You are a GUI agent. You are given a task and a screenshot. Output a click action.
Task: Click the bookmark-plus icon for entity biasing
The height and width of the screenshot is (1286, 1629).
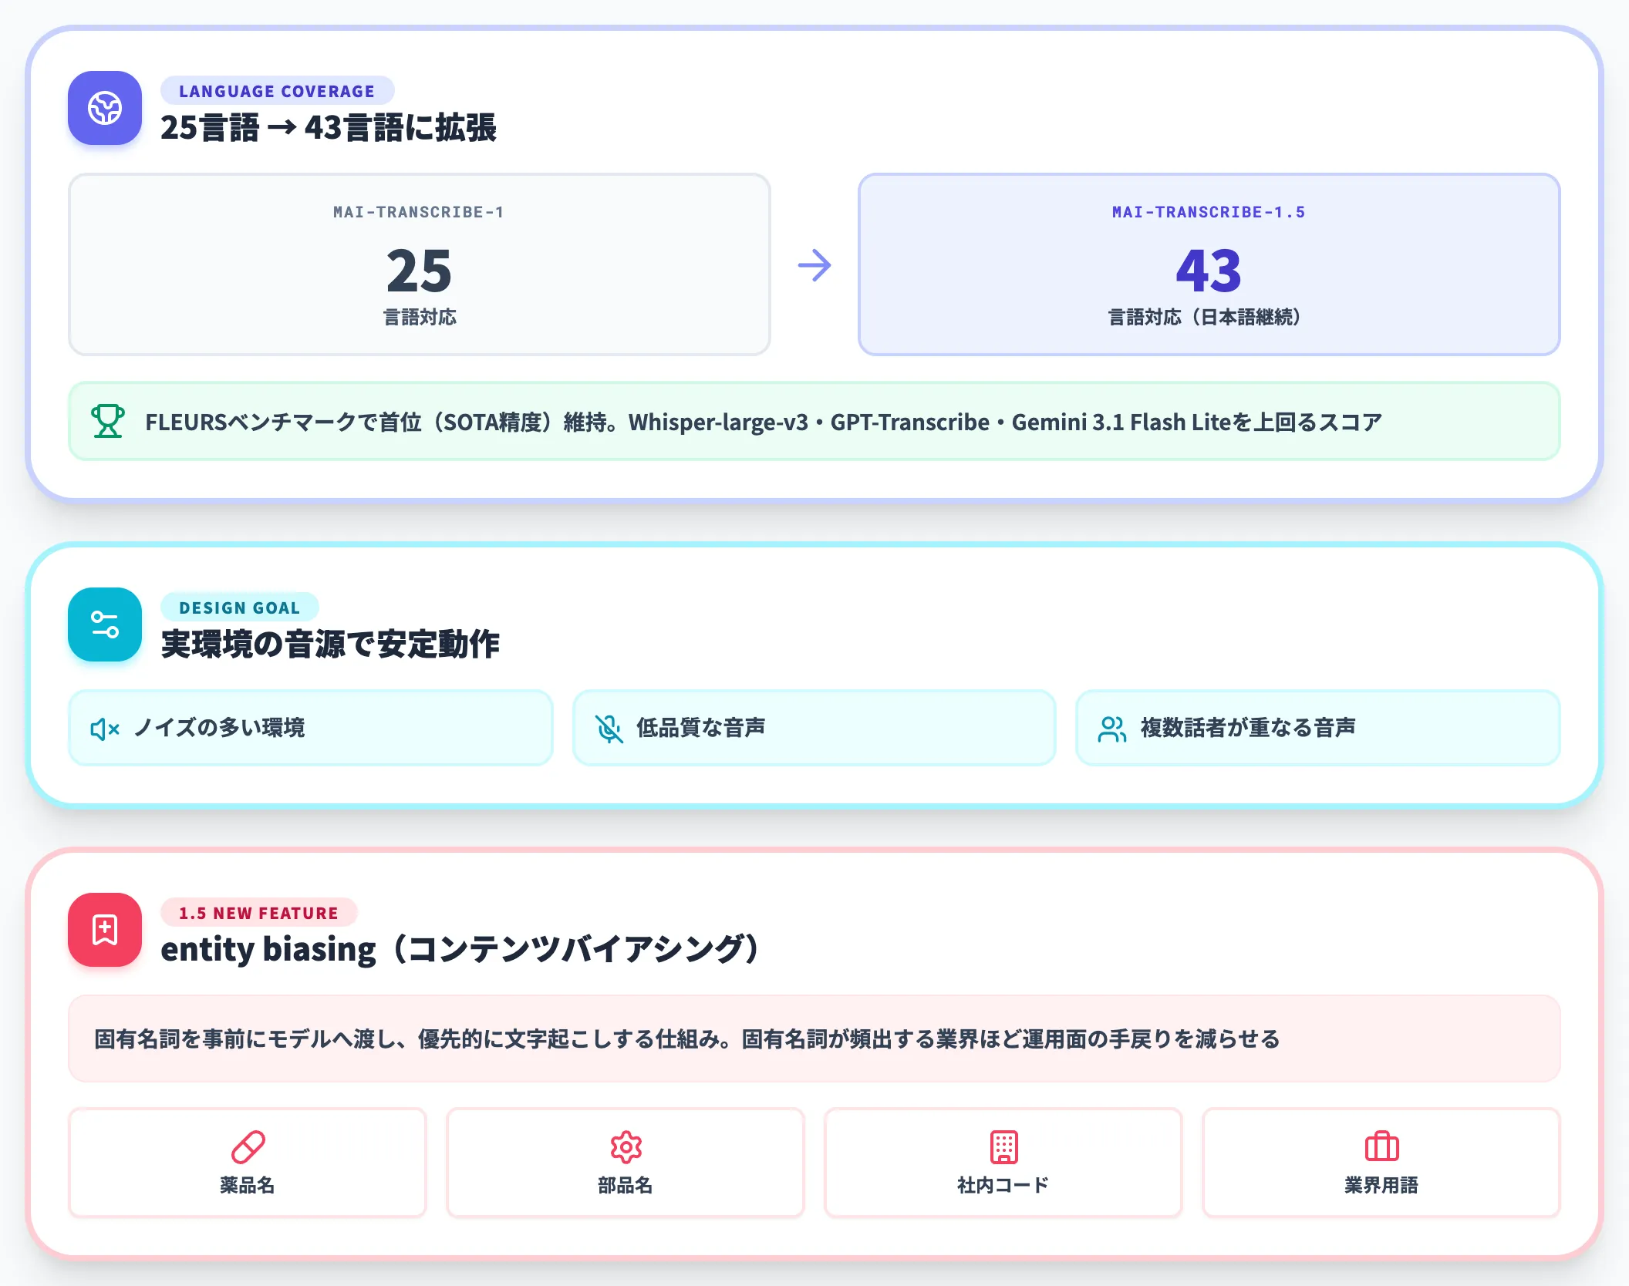pyautogui.click(x=105, y=930)
